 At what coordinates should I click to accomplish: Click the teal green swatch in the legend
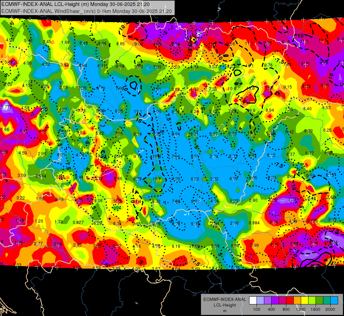[327, 301]
